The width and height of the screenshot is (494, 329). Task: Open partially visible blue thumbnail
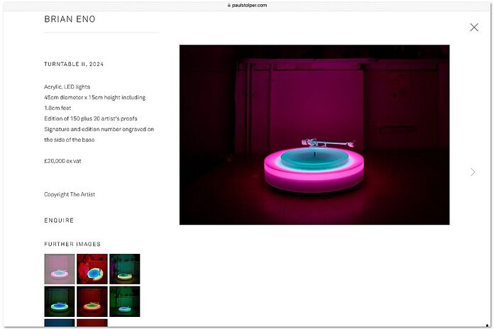tap(60, 323)
